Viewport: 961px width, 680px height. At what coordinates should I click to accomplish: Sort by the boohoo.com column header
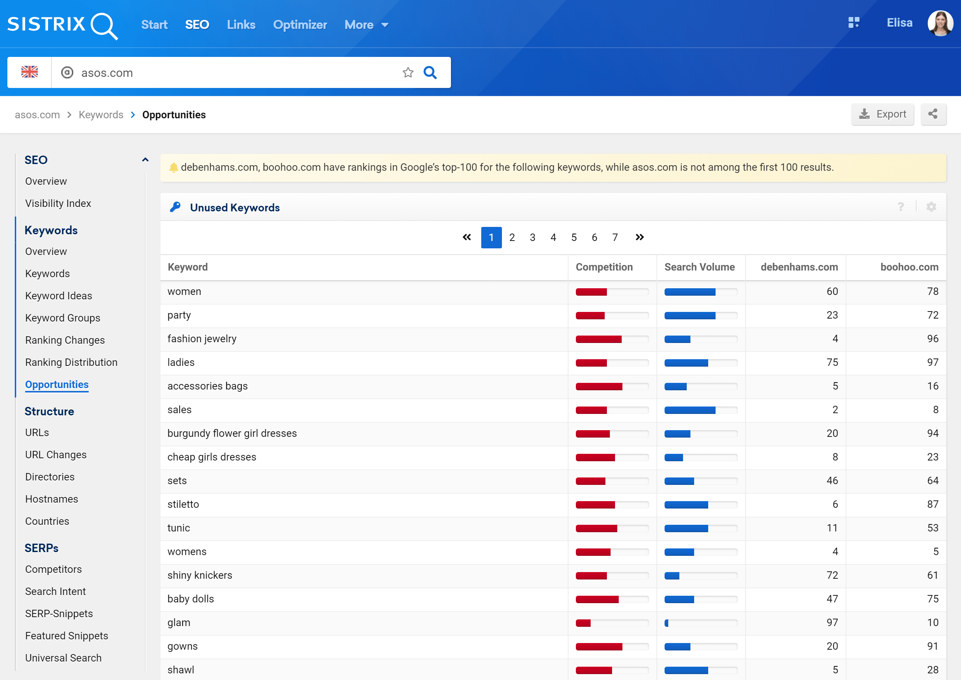coord(909,267)
